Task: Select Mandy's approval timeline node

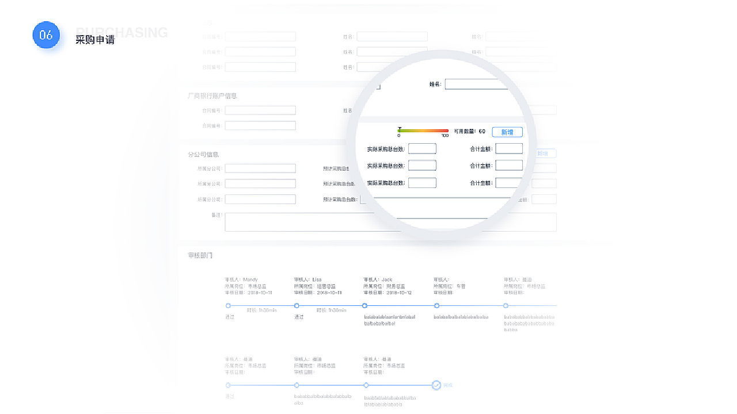Action: [x=228, y=306]
